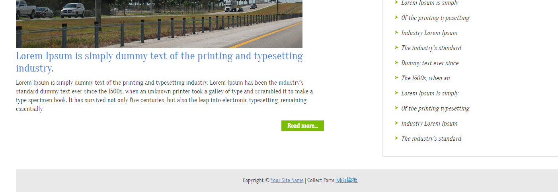The width and height of the screenshot is (558, 192).
Task: Open "Lorem Ipsum is simply" link below "The 1500s, when an"
Action: [x=430, y=93]
